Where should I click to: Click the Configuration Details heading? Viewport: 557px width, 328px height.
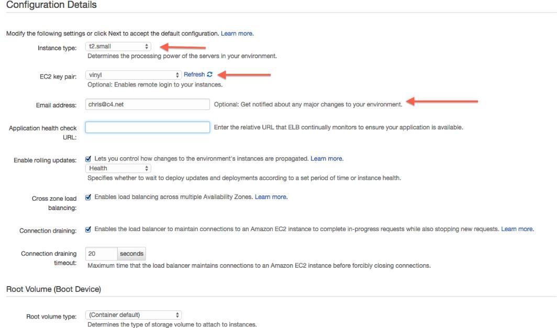(48, 4)
